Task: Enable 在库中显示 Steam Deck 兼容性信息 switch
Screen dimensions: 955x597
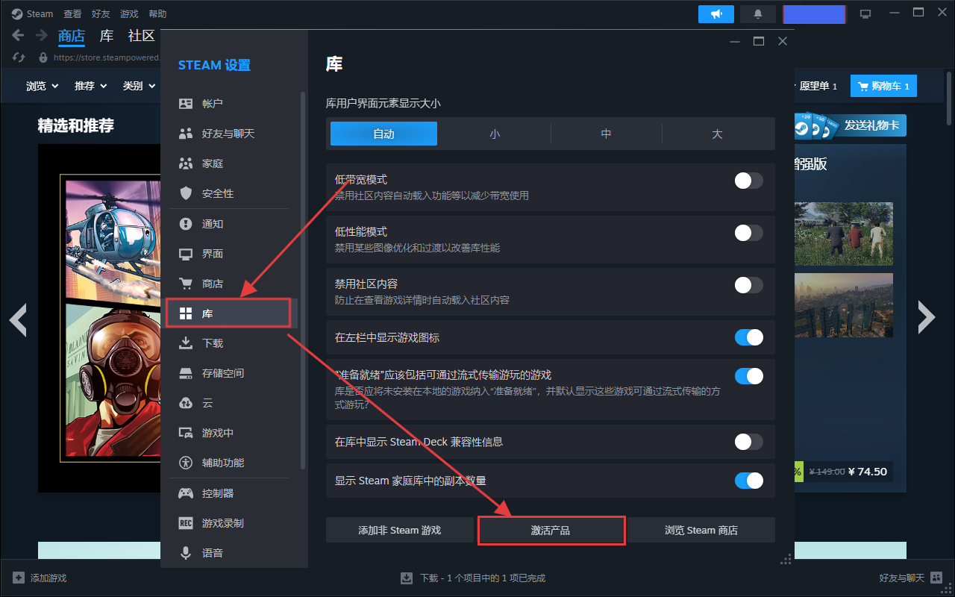Action: 749,442
